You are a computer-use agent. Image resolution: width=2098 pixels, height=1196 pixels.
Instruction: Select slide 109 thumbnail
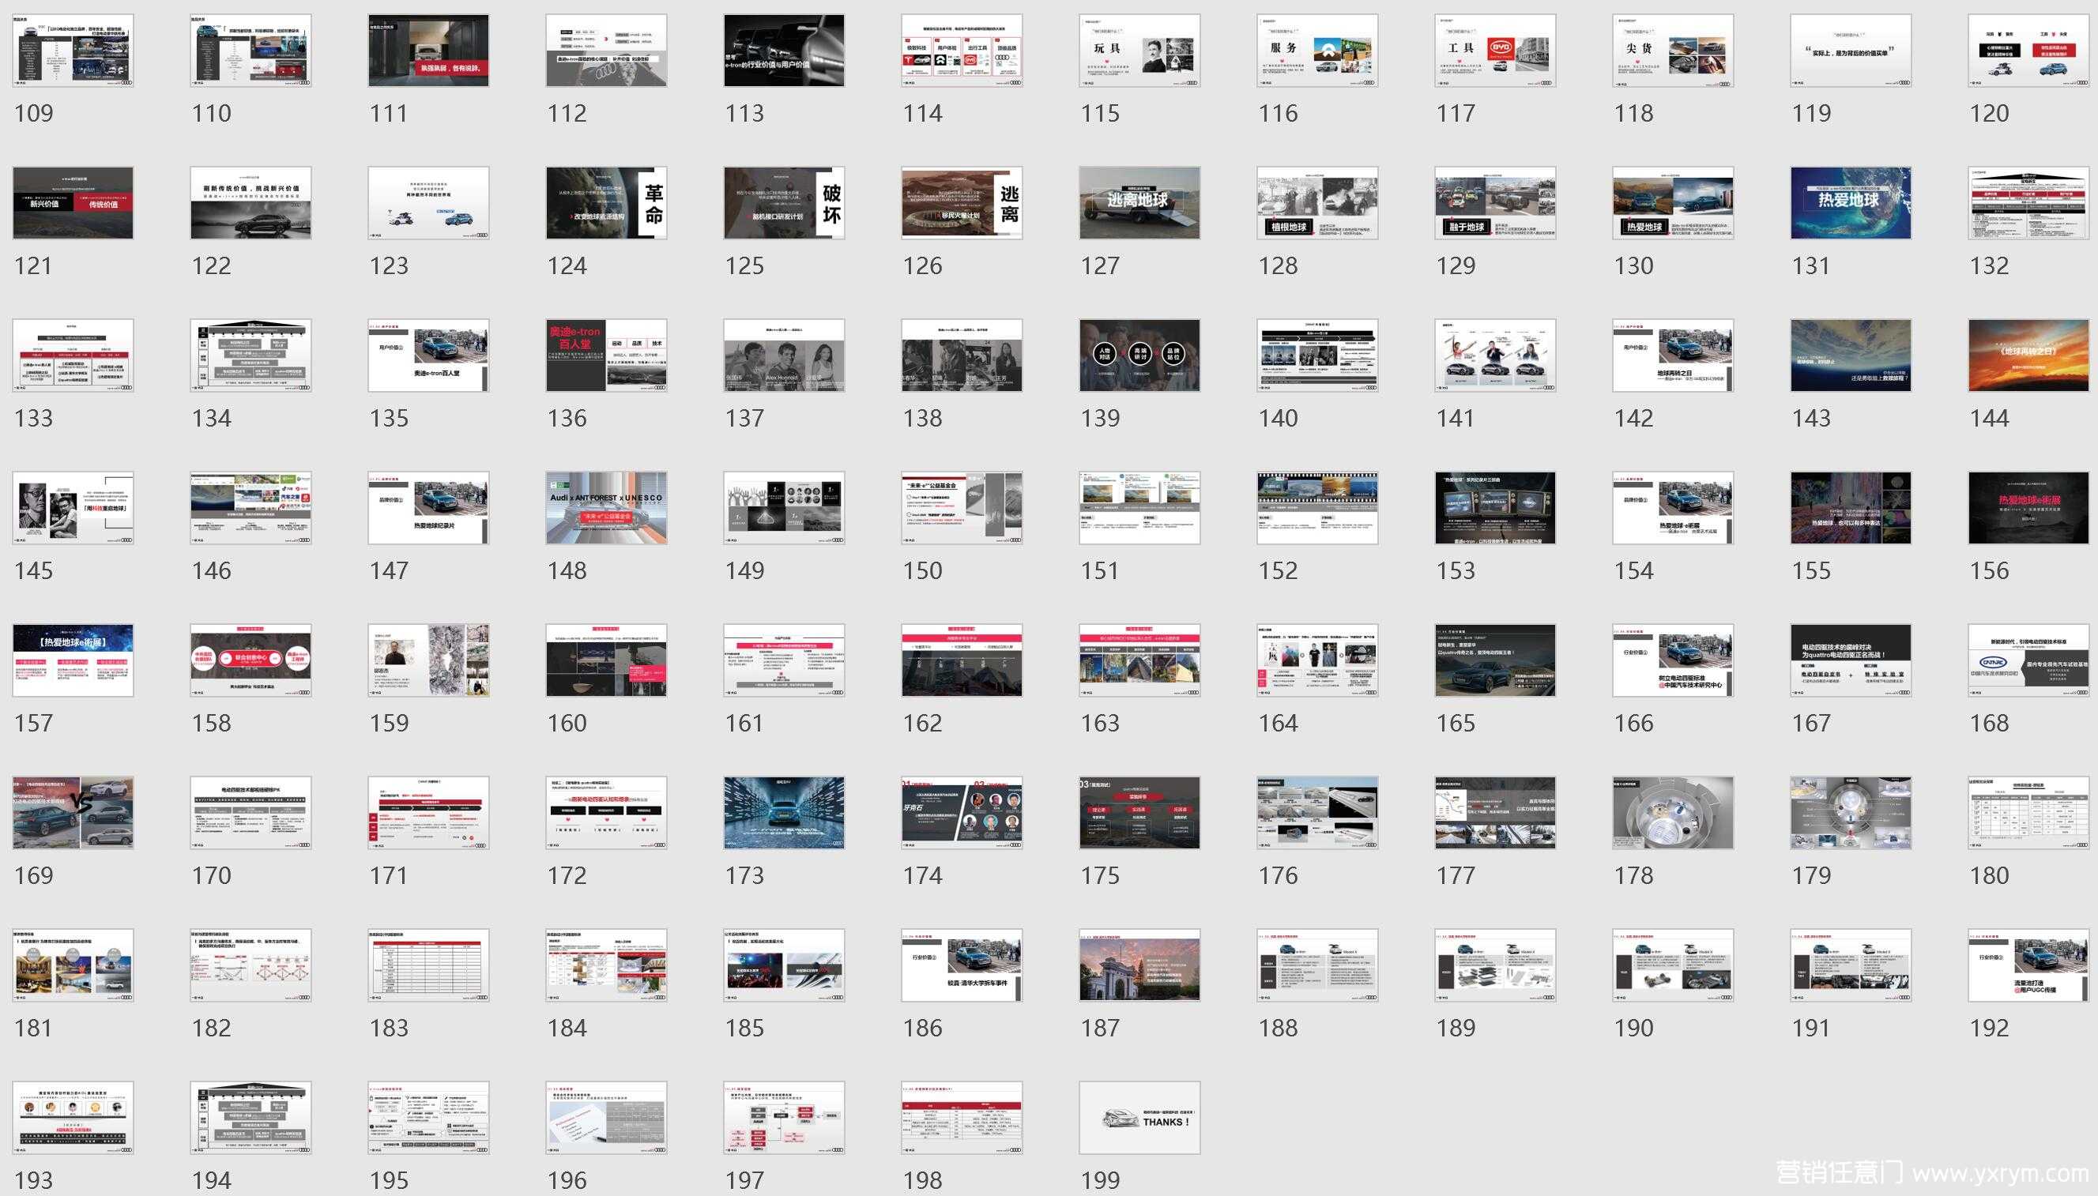coord(73,50)
